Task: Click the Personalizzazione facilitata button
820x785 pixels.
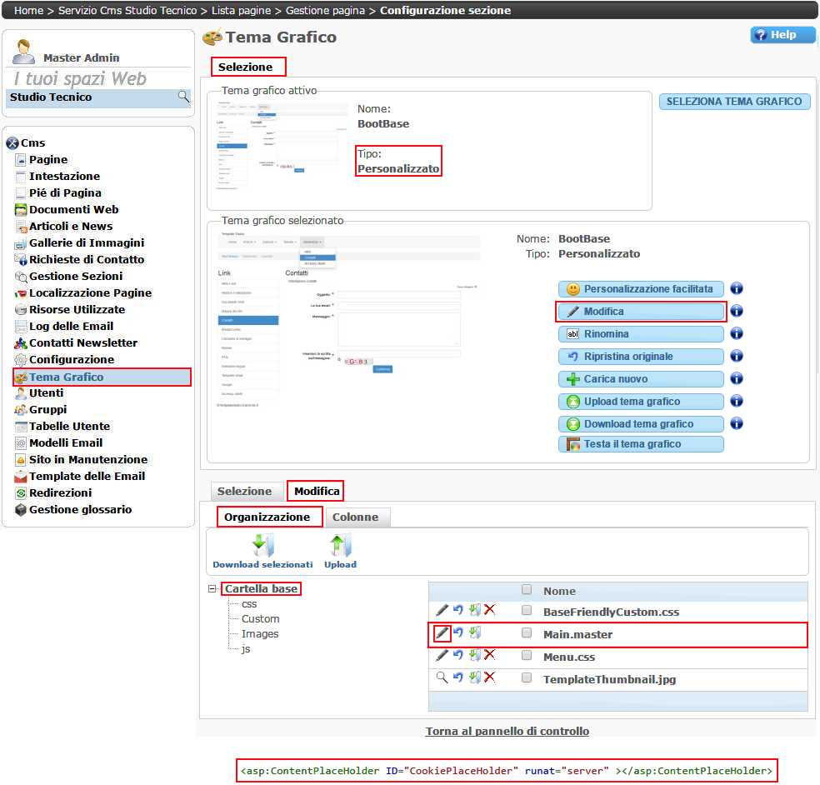Action: 640,289
